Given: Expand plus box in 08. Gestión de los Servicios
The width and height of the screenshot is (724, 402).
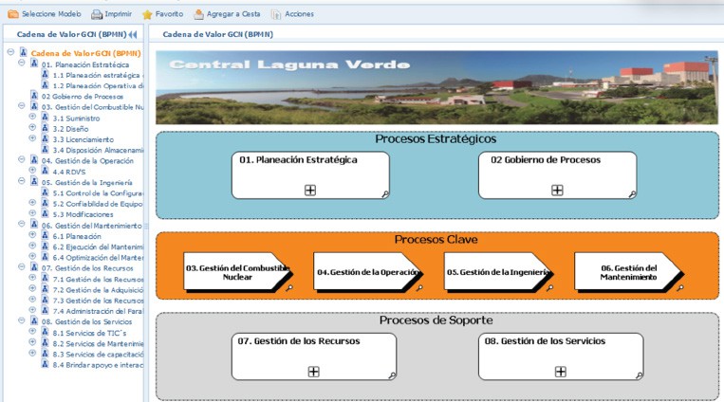Looking at the screenshot, I should 560,372.
